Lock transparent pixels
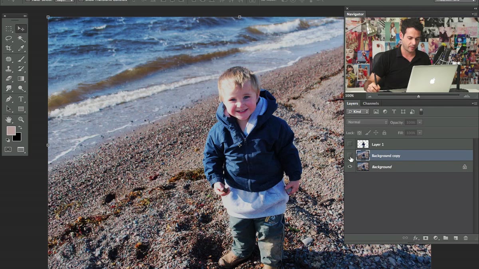This screenshot has width=479, height=269. coord(359,133)
